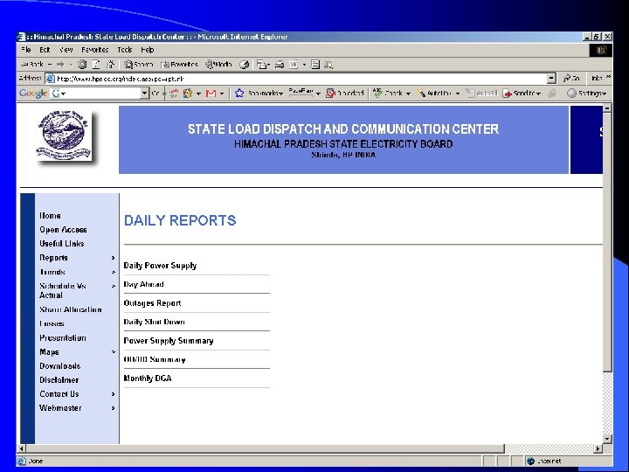
Task: Expand the Maps submenu arrow
Action: [x=113, y=352]
